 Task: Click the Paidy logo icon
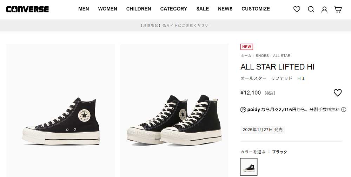(x=243, y=110)
